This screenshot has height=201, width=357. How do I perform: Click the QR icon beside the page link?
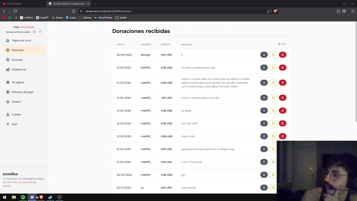[x=40, y=32]
